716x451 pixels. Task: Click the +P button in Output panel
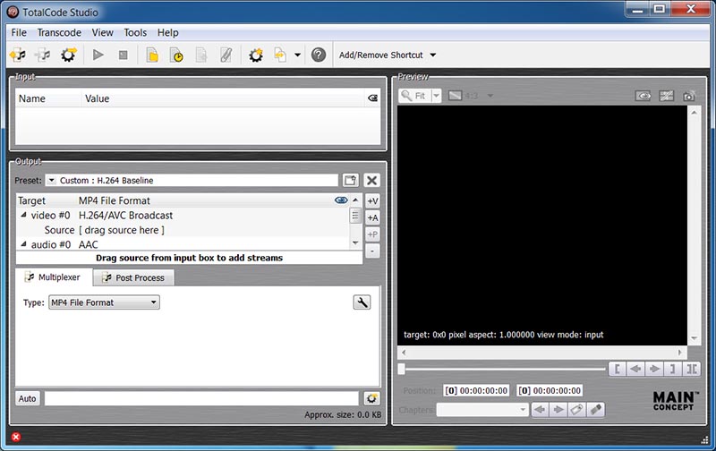[372, 234]
